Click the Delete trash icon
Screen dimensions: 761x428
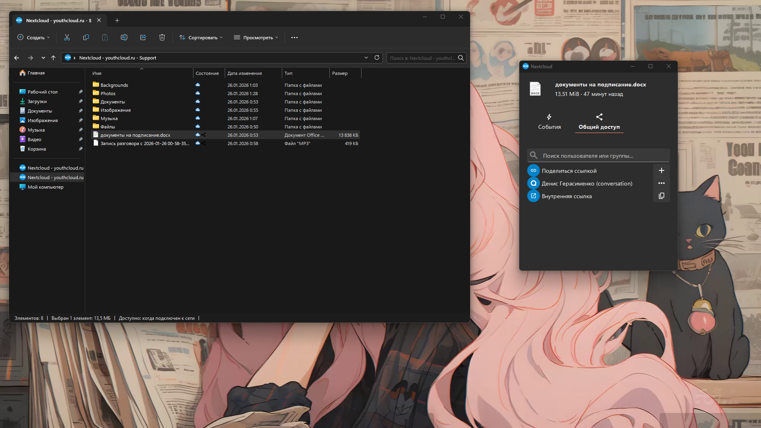pos(162,37)
